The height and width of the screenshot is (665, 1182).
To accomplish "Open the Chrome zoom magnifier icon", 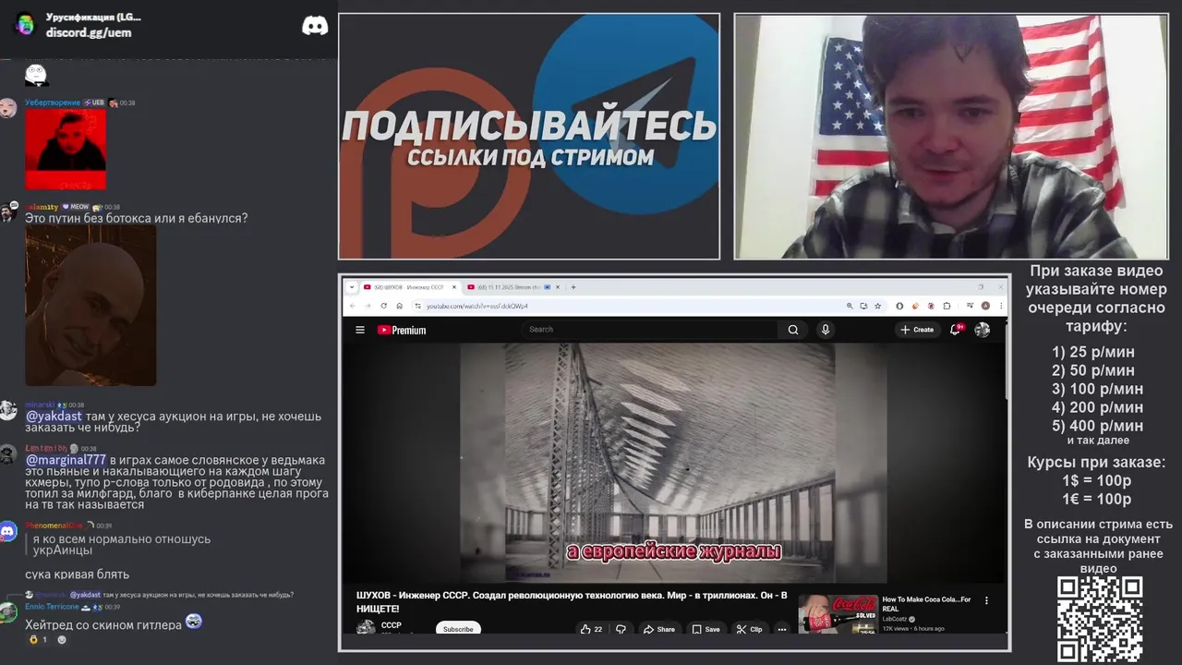I will coord(850,306).
